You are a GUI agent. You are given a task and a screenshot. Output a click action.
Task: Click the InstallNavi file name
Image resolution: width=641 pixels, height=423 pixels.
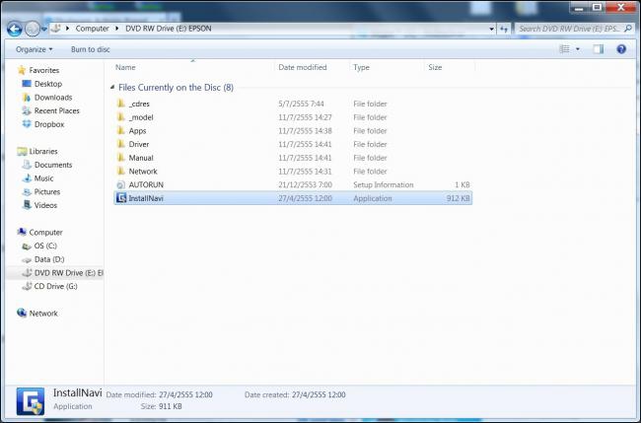tap(146, 198)
